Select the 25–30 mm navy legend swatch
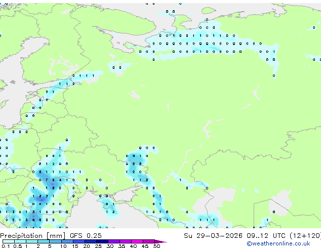 (102, 241)
